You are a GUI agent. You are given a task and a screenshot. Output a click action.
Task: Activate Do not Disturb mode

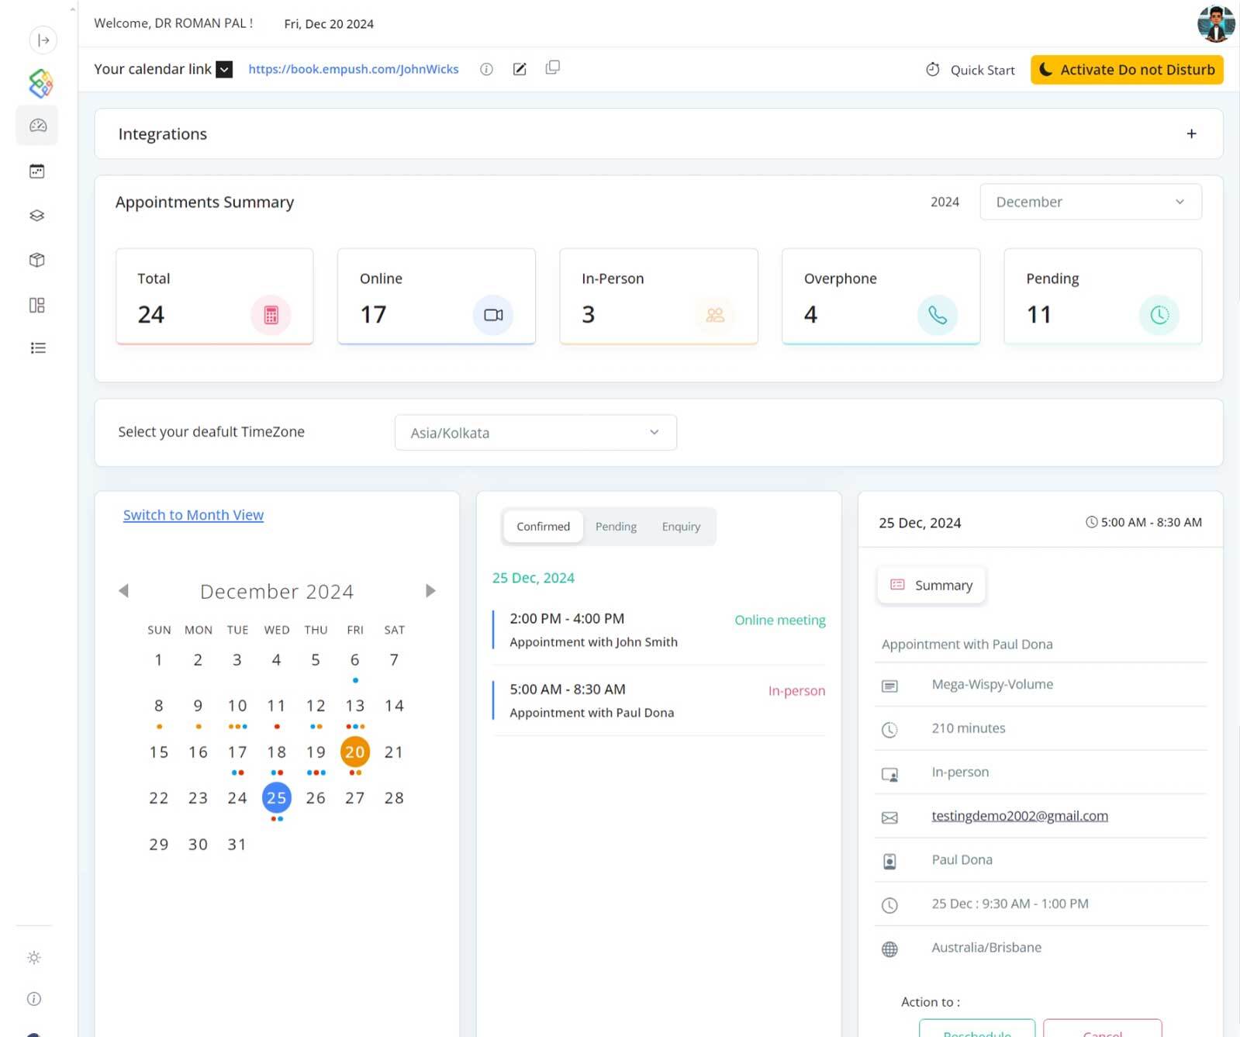(x=1126, y=70)
